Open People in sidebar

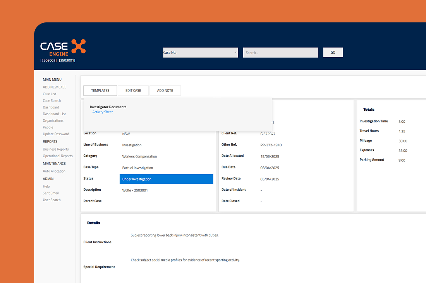[48, 127]
